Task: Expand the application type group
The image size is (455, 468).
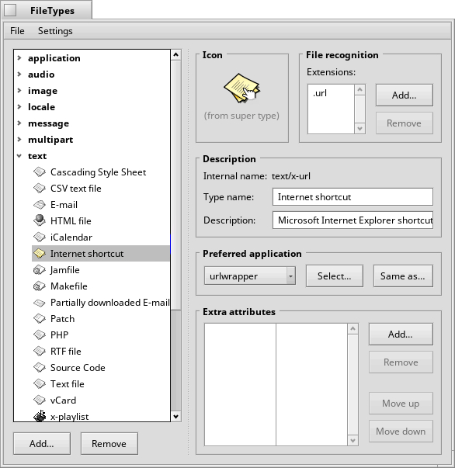Action: [x=19, y=57]
